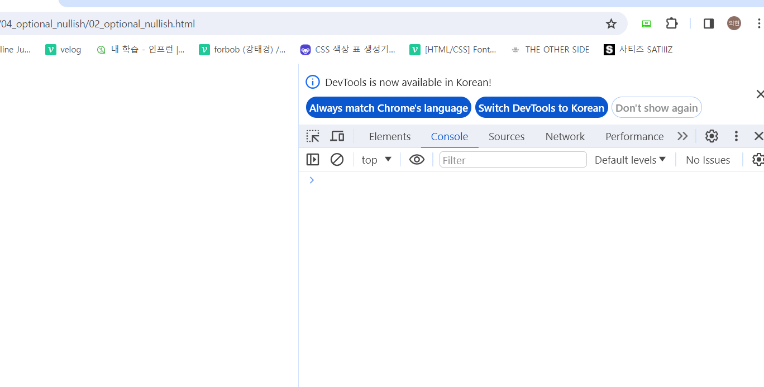Open the [HTML/CSS] Font bookmark
Image resolution: width=764 pixels, height=387 pixels.
point(453,50)
